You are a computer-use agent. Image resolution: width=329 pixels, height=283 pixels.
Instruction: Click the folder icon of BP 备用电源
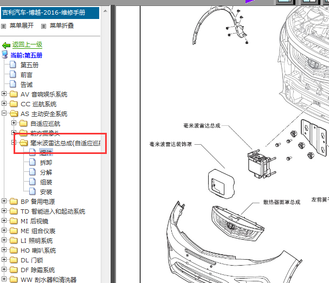click(x=14, y=201)
